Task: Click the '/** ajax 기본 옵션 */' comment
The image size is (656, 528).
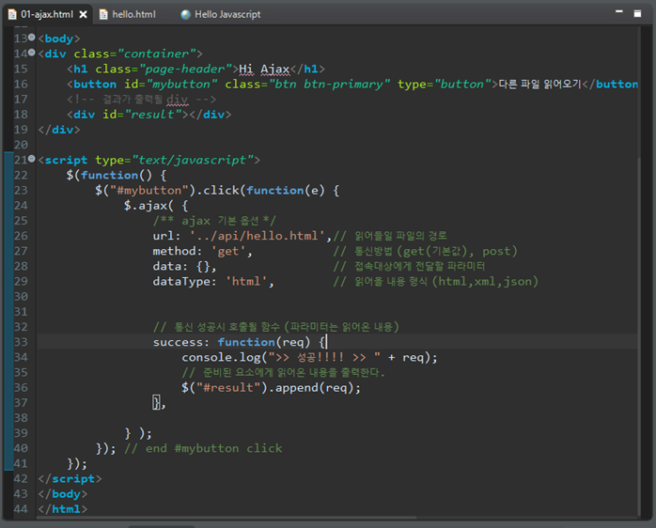Action: [x=214, y=221]
